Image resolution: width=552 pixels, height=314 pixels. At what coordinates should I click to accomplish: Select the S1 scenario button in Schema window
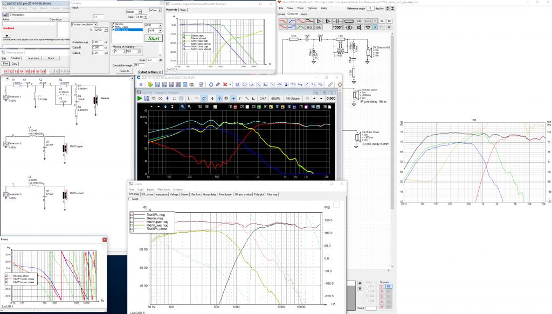point(5,72)
